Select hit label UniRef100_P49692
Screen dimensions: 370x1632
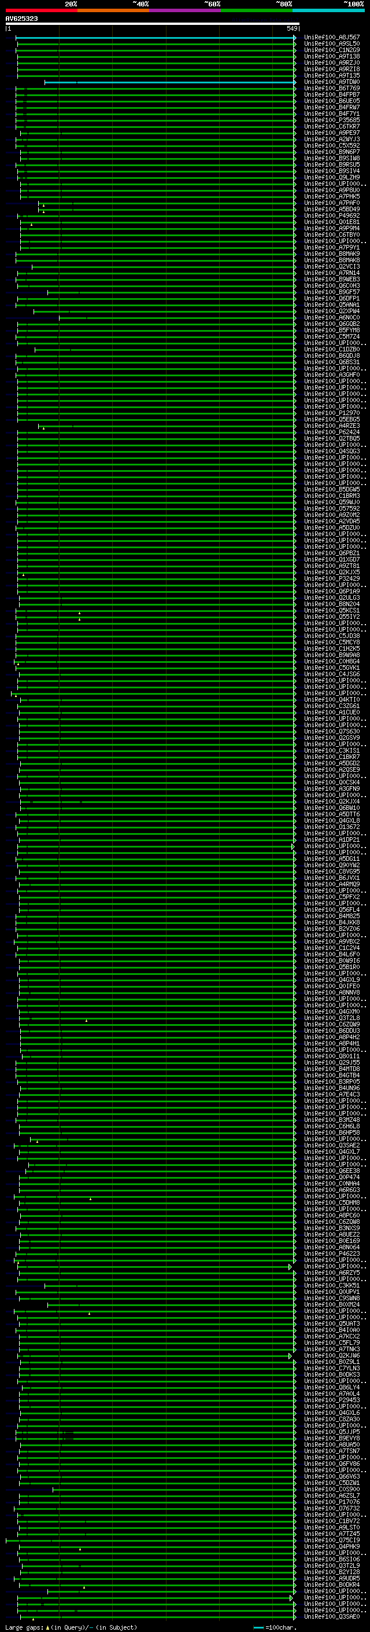[332, 215]
